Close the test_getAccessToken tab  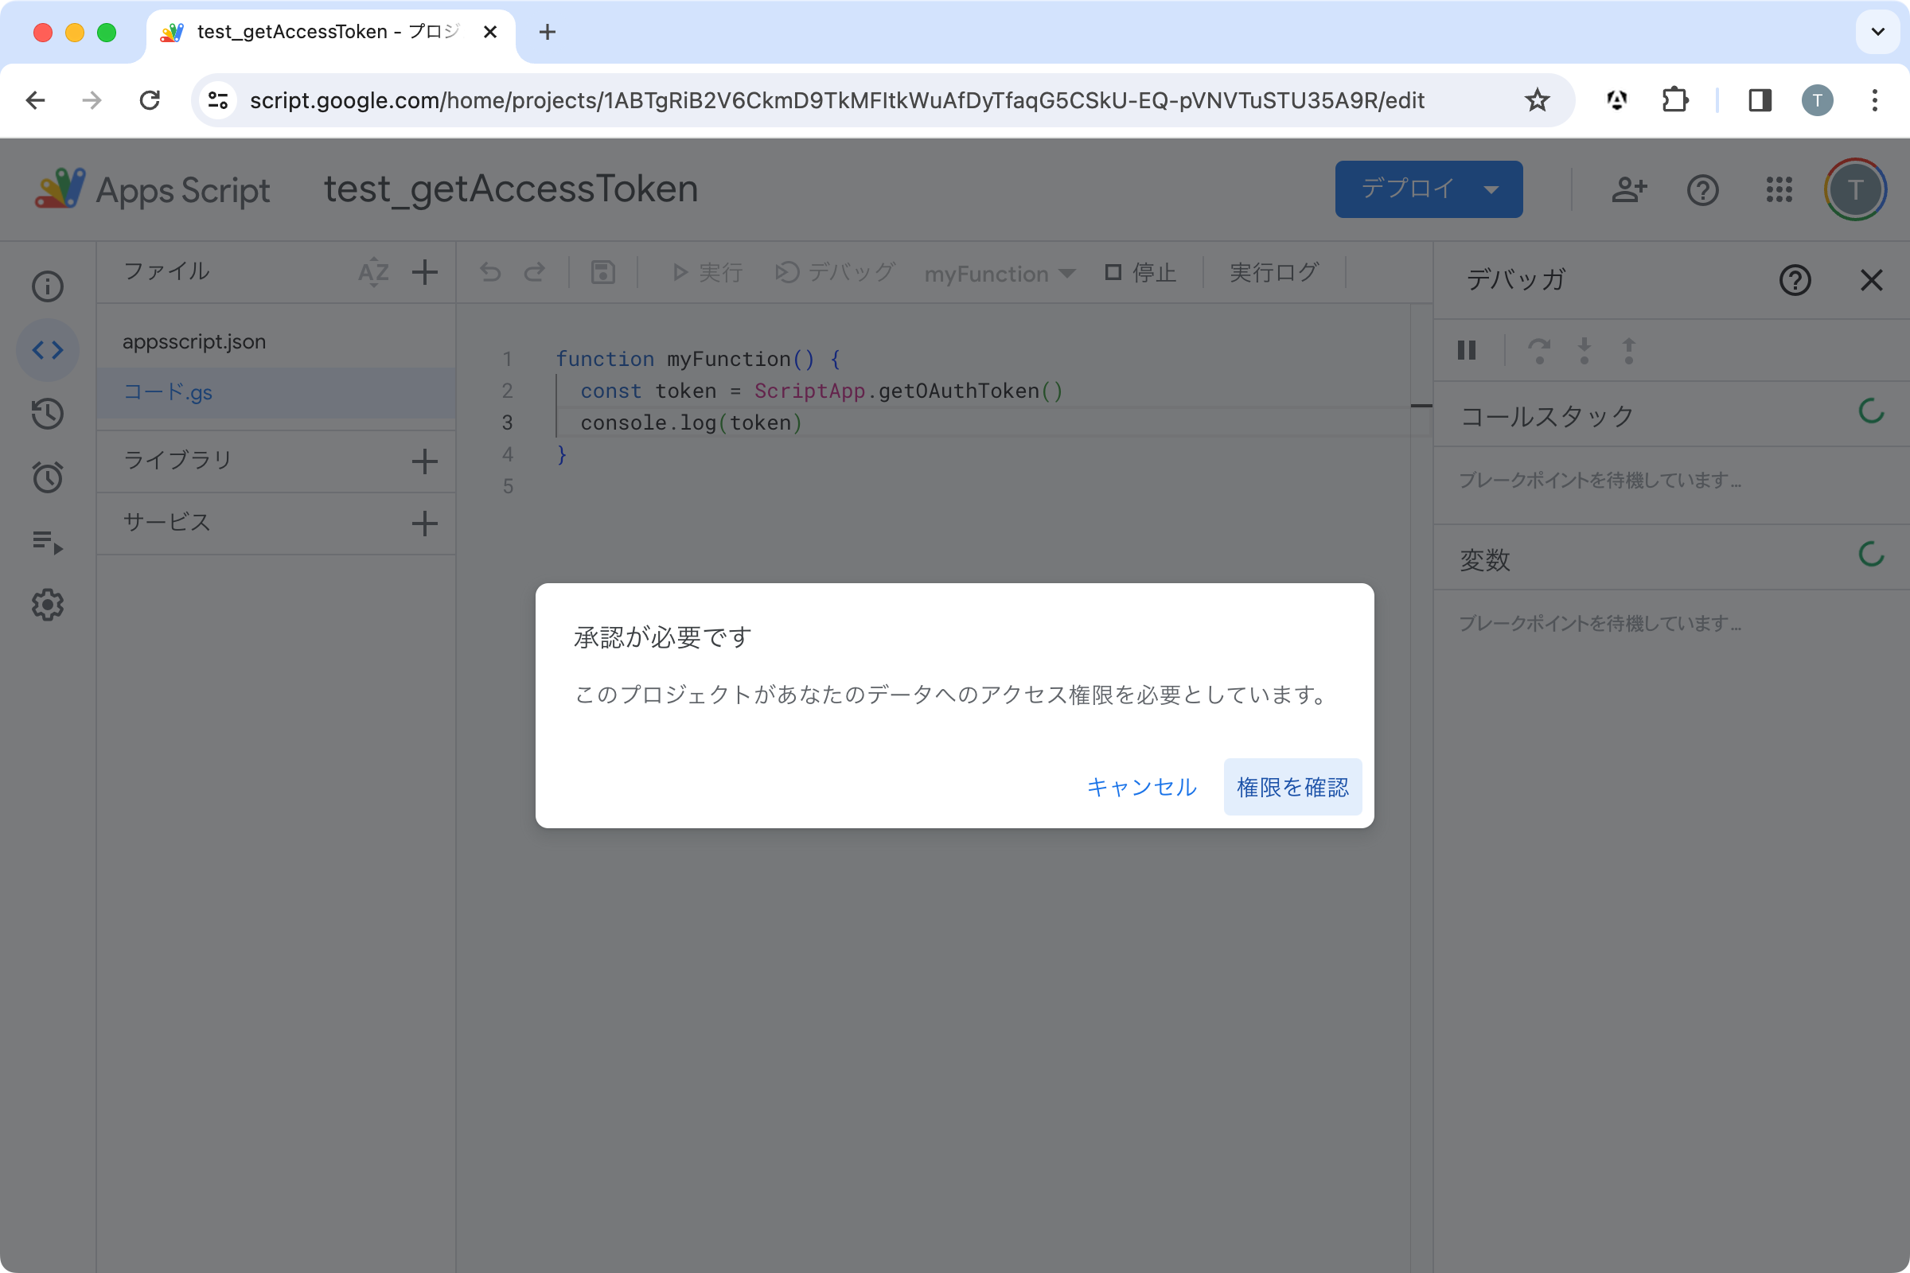pyautogui.click(x=489, y=32)
